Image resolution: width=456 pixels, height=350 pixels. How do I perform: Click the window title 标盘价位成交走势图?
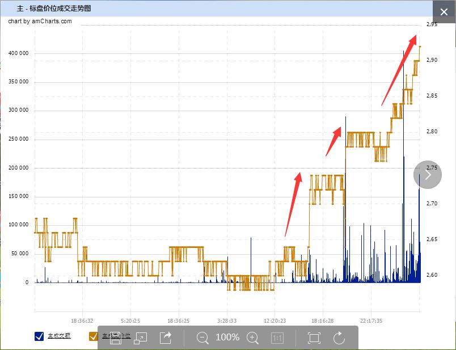[60, 8]
